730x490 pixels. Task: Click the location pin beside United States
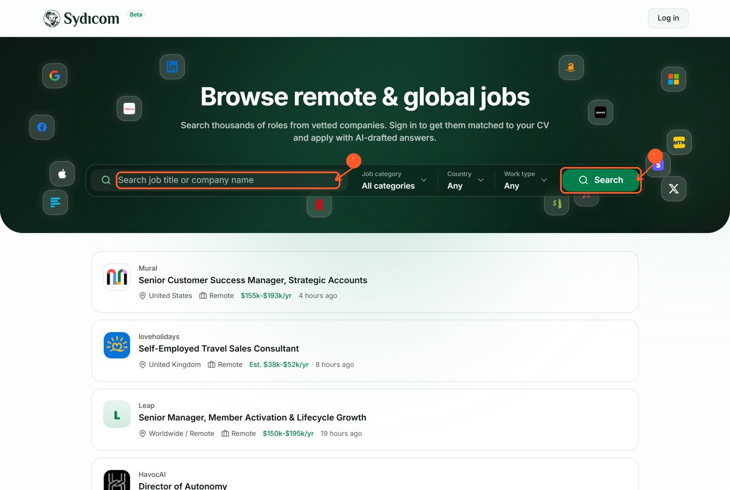coord(143,296)
